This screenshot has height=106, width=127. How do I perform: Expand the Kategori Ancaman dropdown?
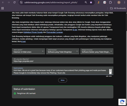tap(97, 51)
